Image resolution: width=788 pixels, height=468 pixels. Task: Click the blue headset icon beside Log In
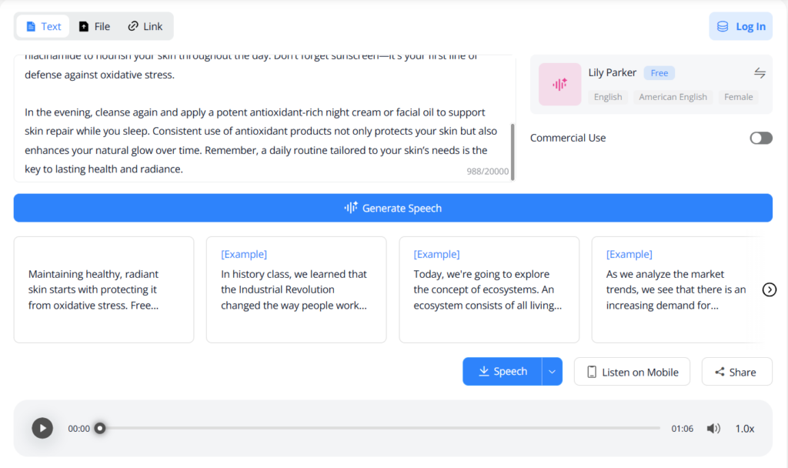pos(722,25)
